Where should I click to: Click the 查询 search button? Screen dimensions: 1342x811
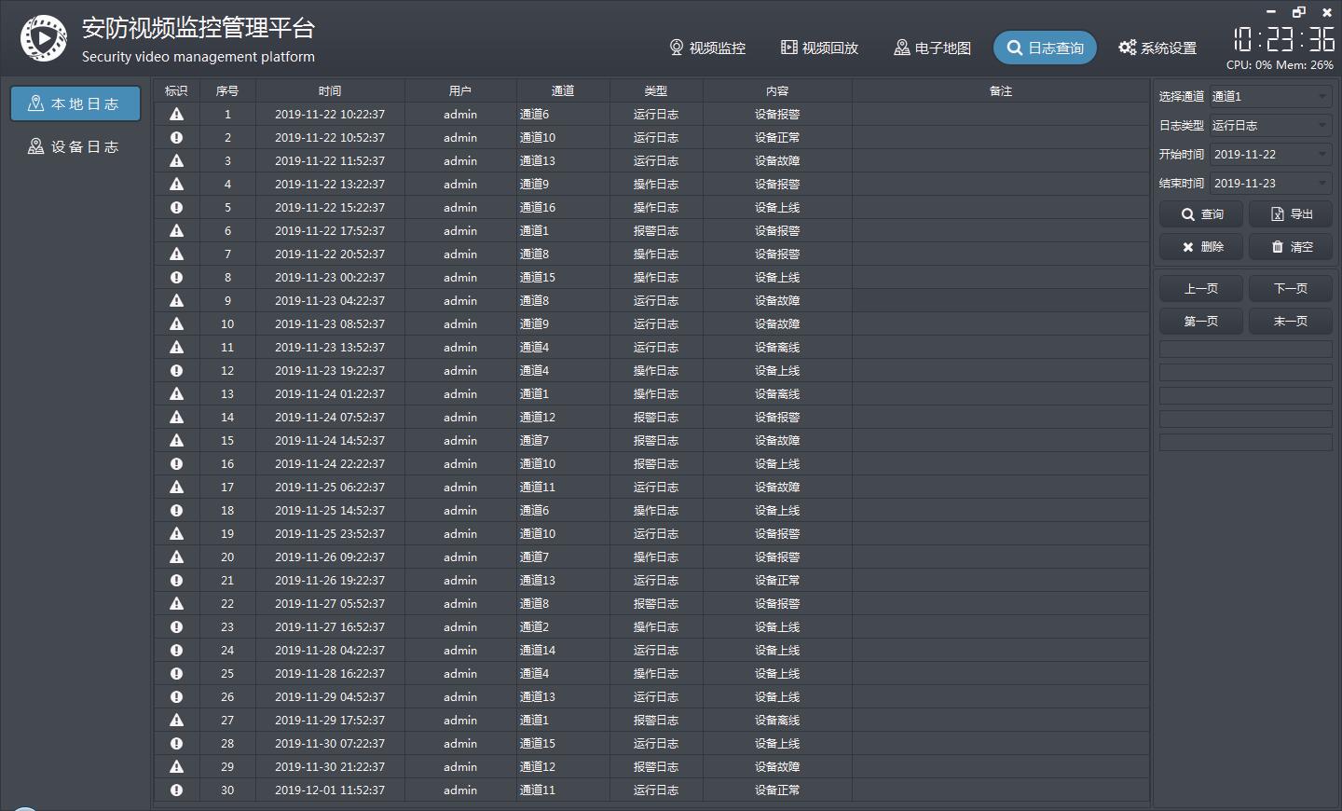click(x=1201, y=214)
